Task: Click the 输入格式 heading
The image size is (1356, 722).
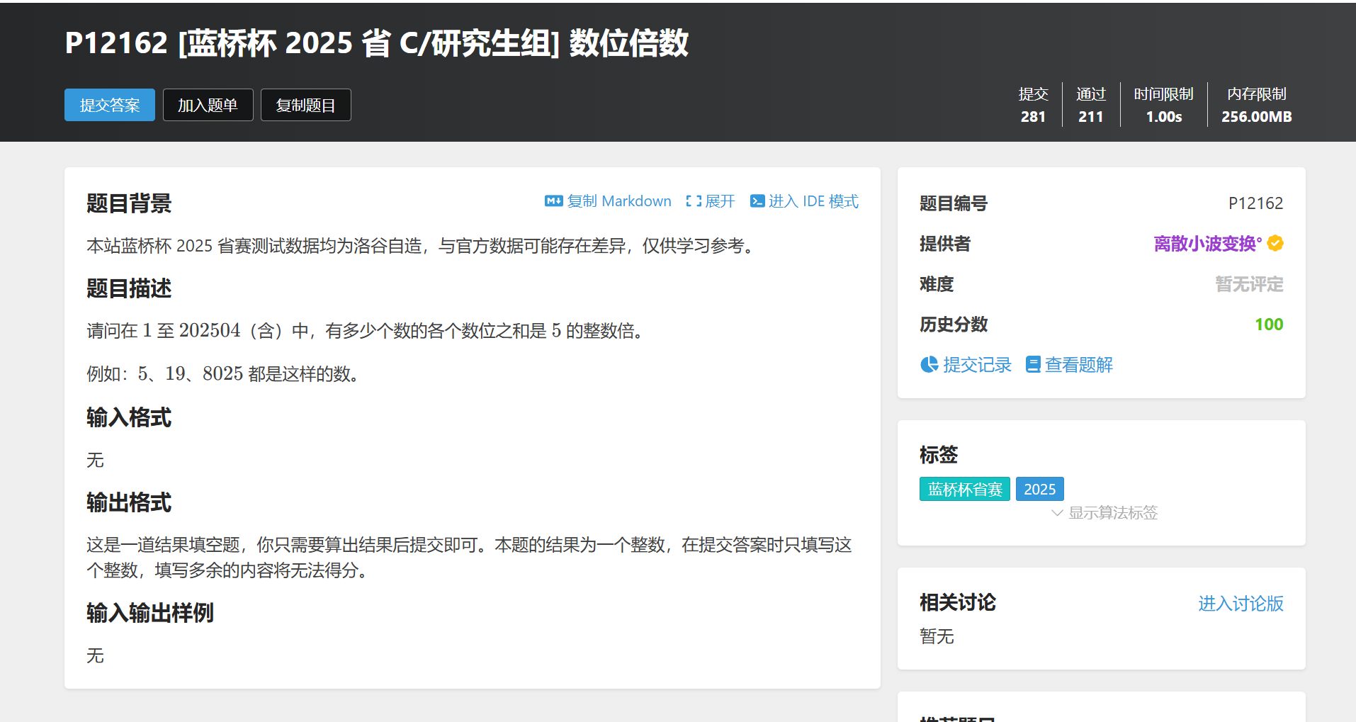Action: pyautogui.click(x=129, y=417)
